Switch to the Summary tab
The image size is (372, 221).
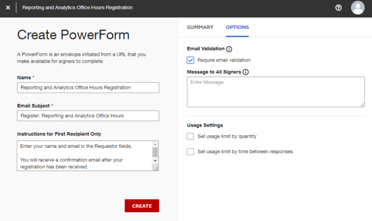click(200, 27)
